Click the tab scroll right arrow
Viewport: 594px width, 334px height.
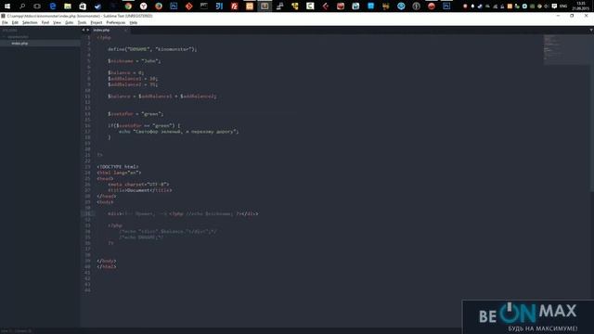[88, 30]
